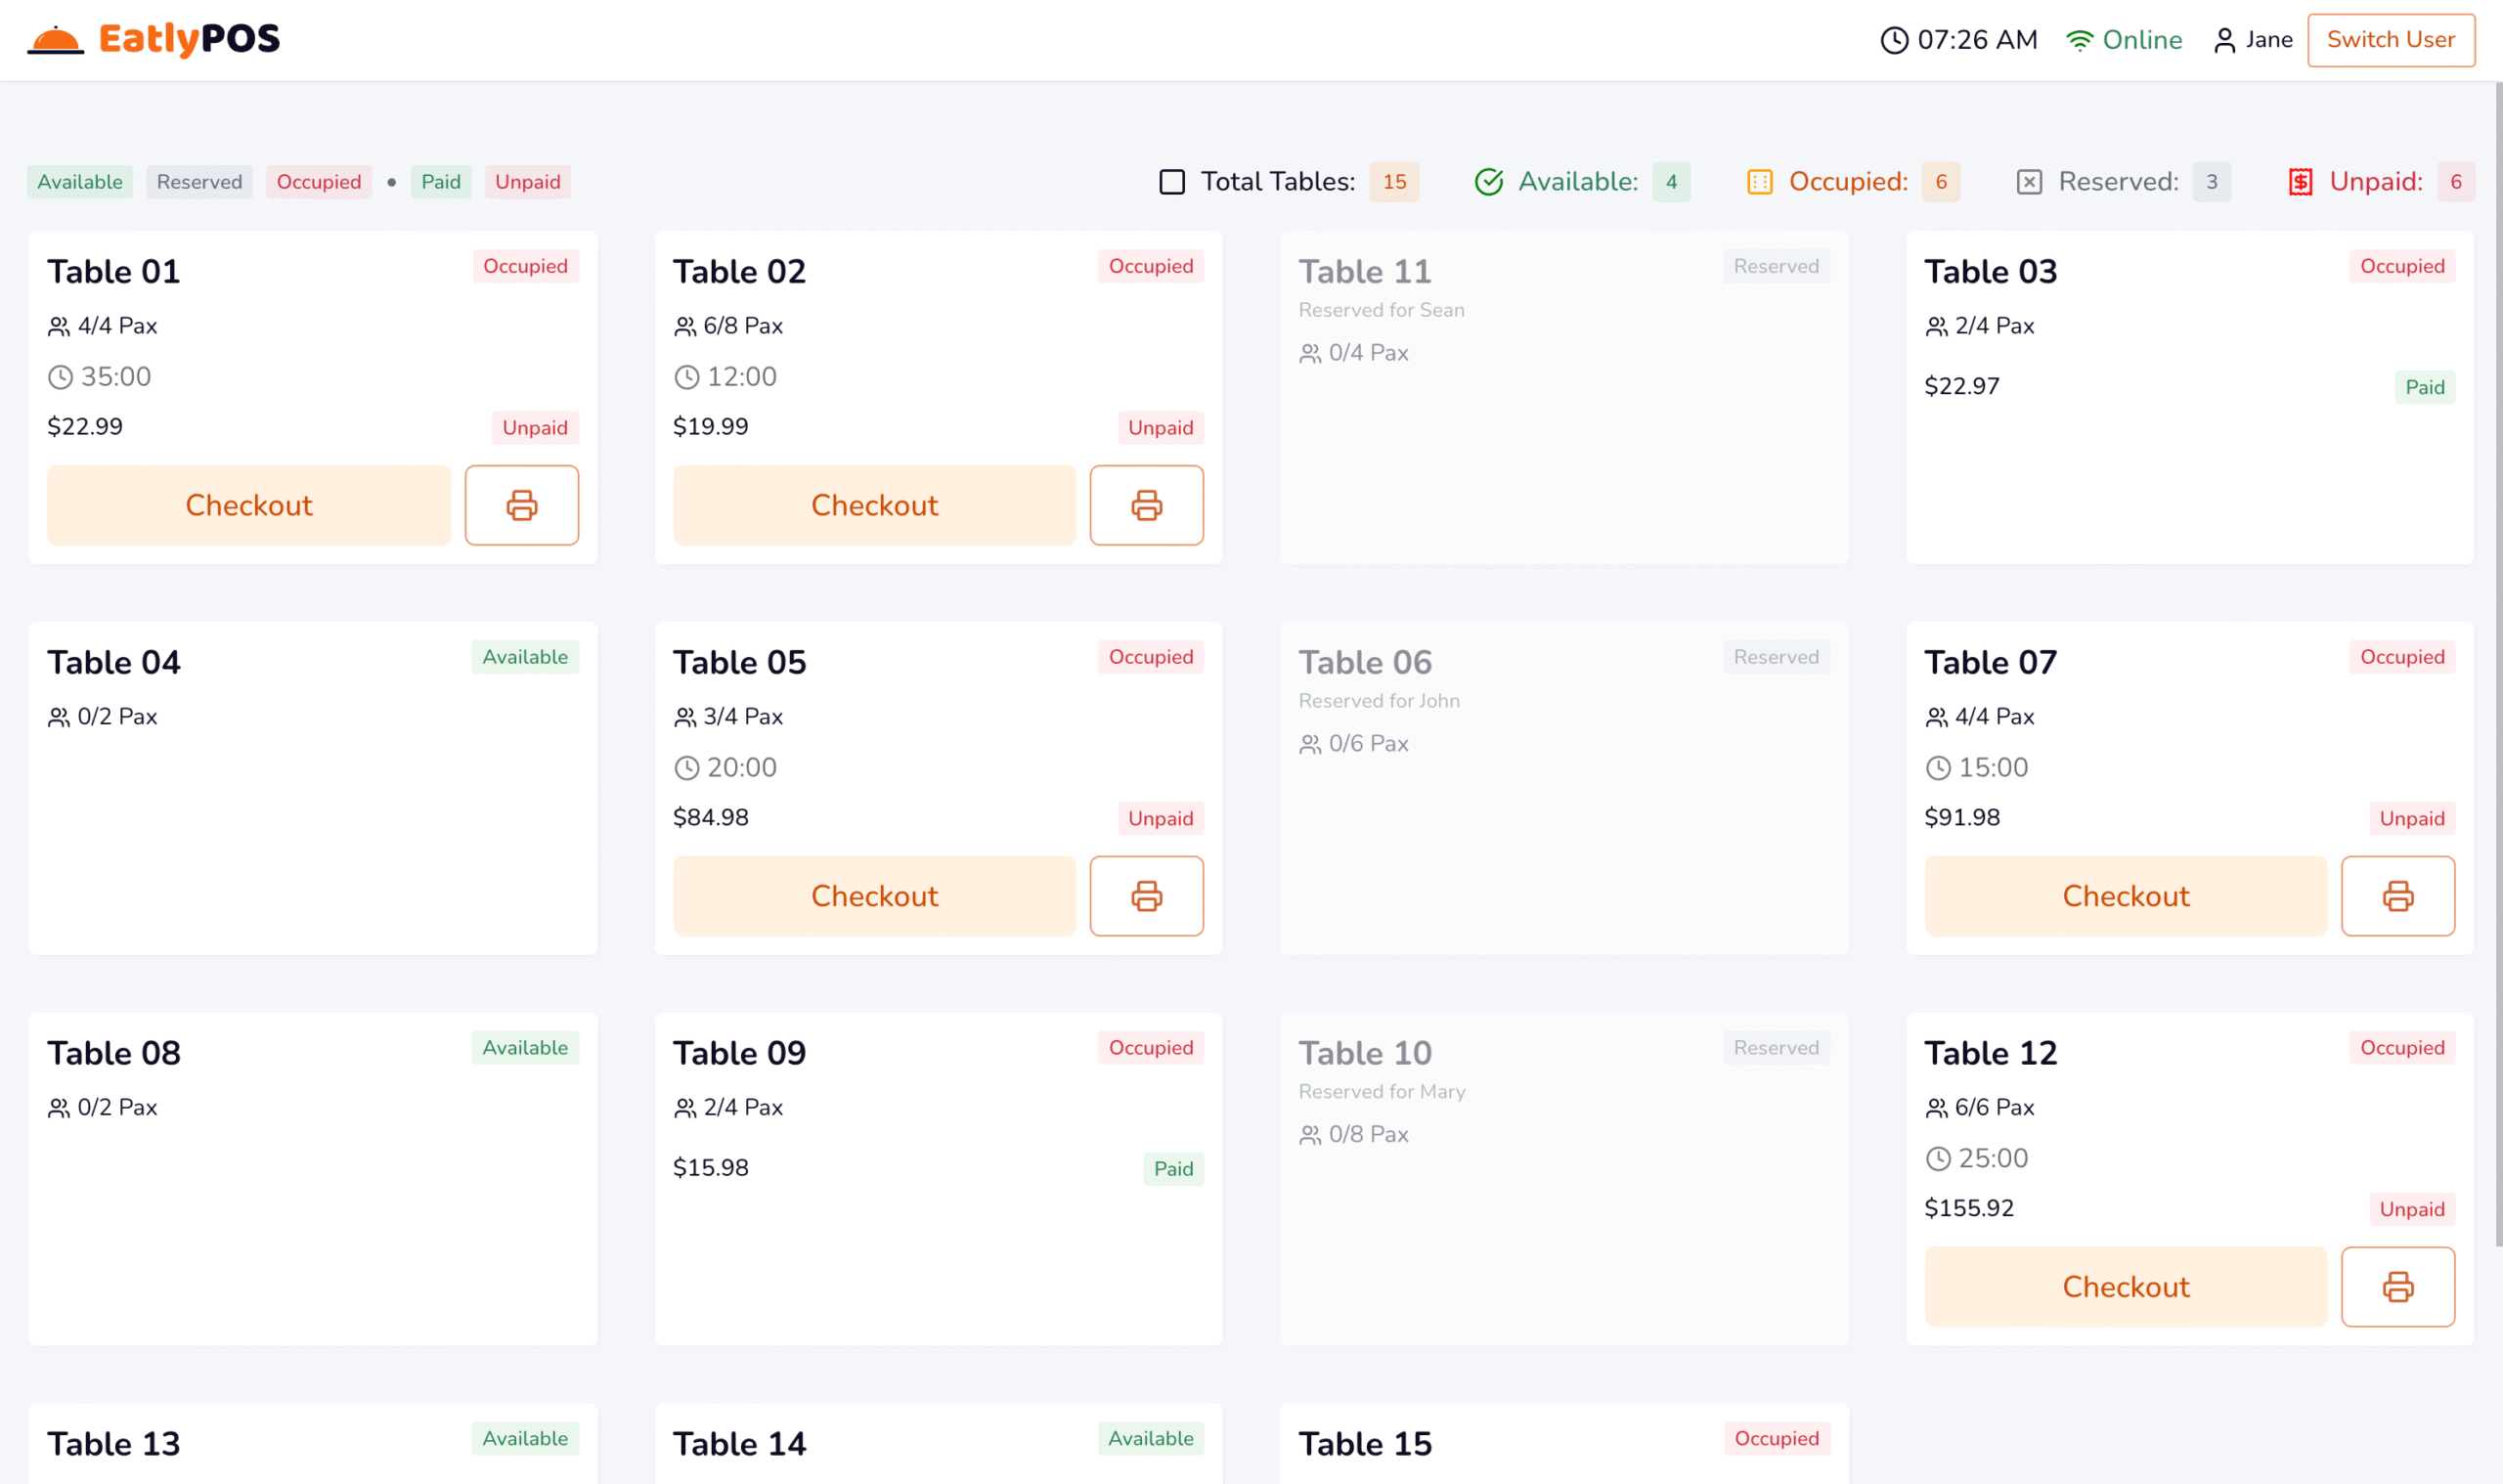
Task: Click the Available checkmark circle icon
Action: tap(1489, 182)
